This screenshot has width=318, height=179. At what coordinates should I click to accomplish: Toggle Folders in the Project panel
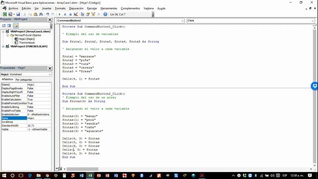(x=16, y=25)
